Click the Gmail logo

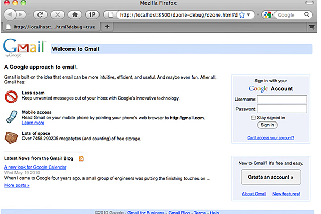[x=24, y=48]
